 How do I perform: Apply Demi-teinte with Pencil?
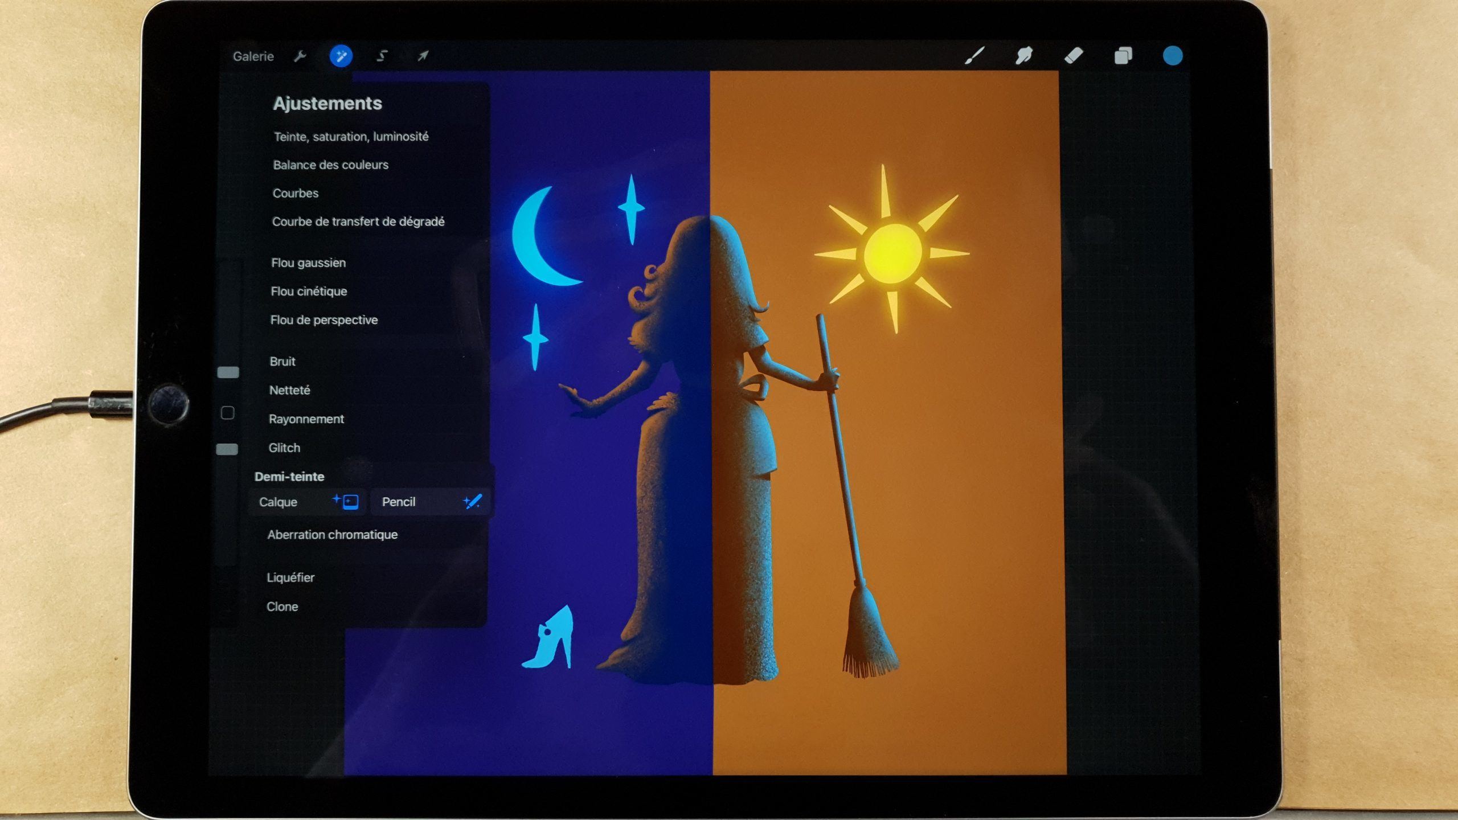[430, 502]
